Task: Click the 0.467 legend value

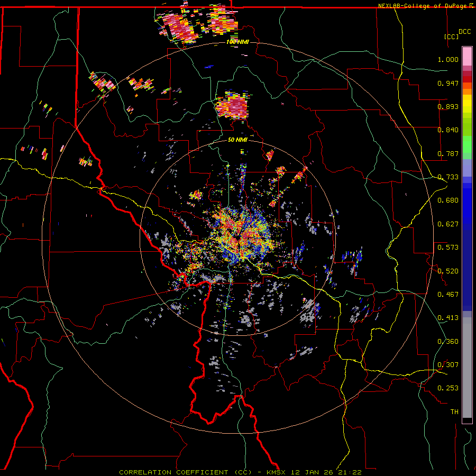Action: 448,295
